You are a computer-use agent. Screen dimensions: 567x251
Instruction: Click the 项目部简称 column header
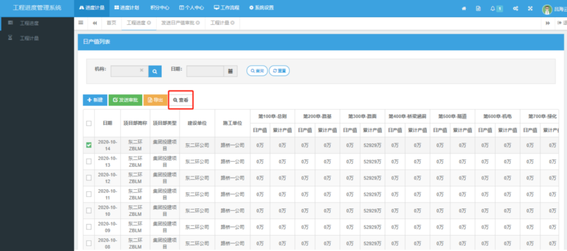135,123
